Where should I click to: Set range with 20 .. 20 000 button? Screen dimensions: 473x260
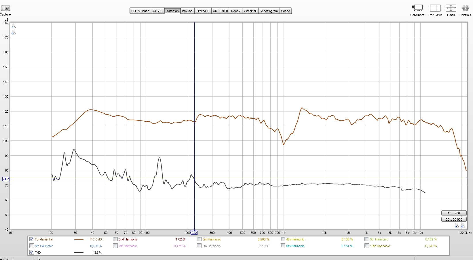(x=454, y=219)
